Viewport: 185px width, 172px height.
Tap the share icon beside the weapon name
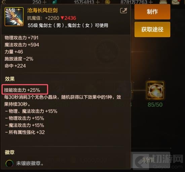[x=123, y=11]
